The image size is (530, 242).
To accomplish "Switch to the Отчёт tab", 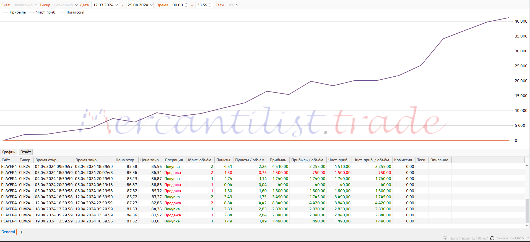I will coord(26,152).
